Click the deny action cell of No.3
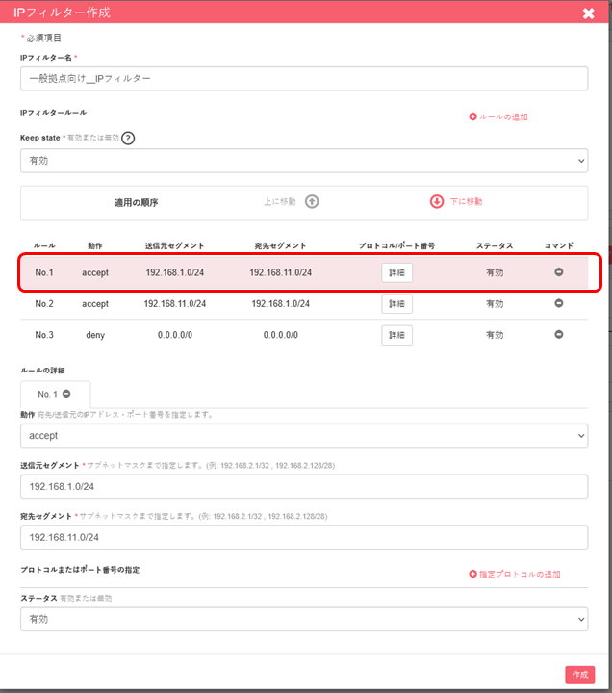 pos(95,335)
